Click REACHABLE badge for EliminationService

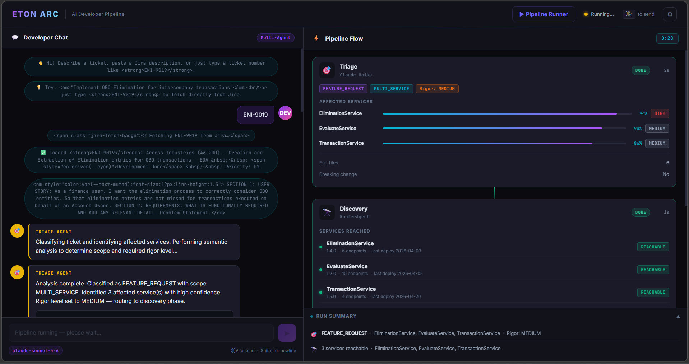tap(653, 247)
